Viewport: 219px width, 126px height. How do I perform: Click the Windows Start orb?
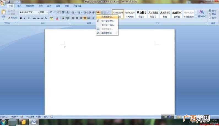3,122
